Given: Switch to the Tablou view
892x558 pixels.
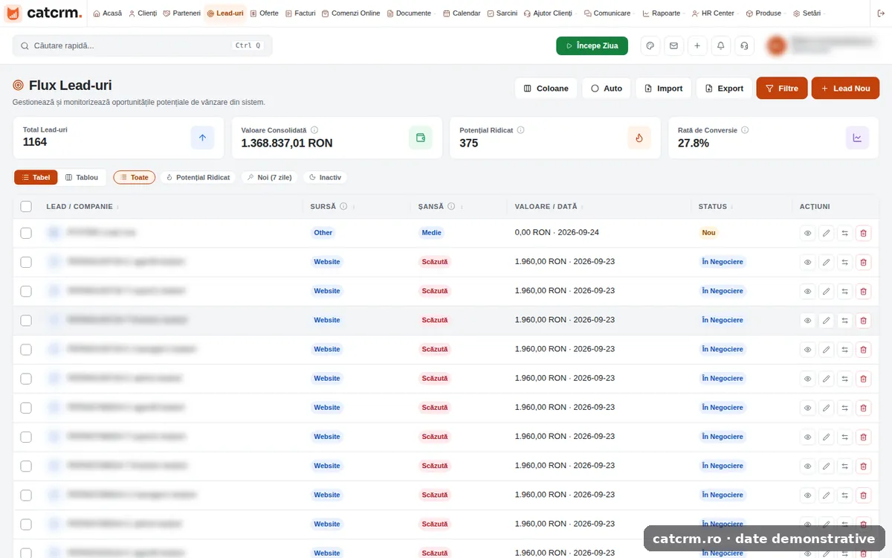Looking at the screenshot, I should (82, 178).
